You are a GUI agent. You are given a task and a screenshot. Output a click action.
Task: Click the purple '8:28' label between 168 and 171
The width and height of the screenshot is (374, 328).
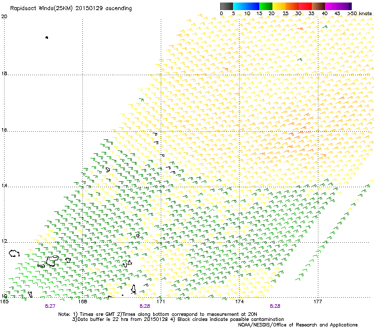pyautogui.click(x=145, y=306)
